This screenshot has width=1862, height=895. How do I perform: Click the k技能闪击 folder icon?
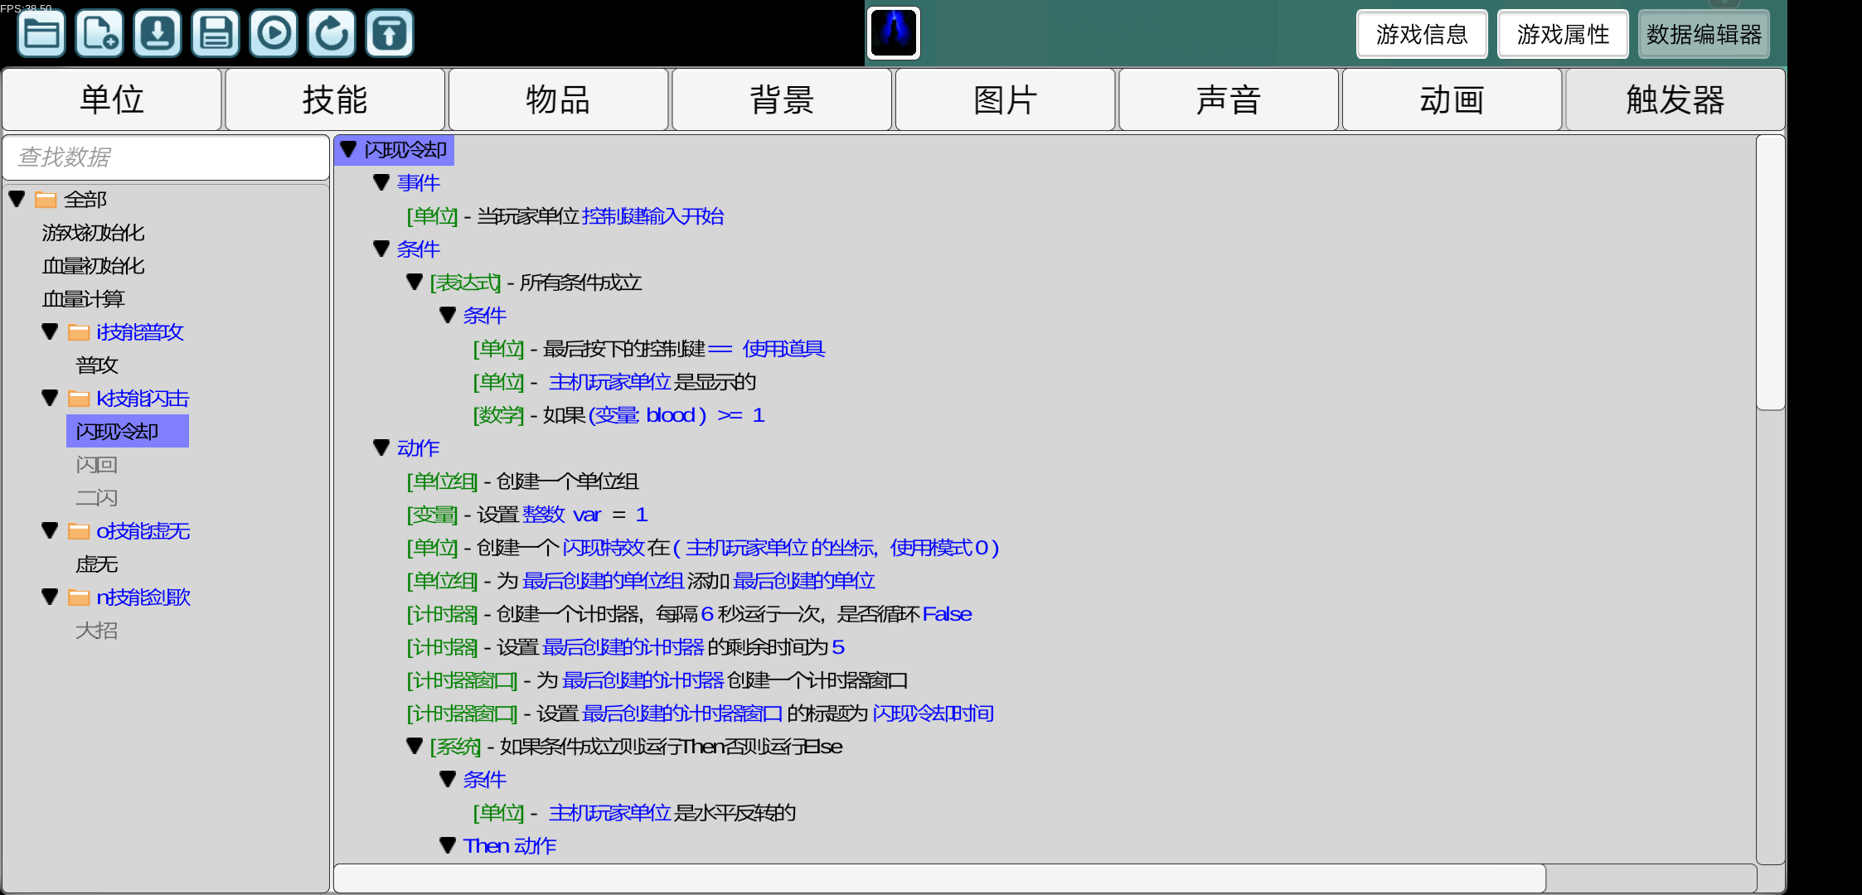[x=79, y=399]
